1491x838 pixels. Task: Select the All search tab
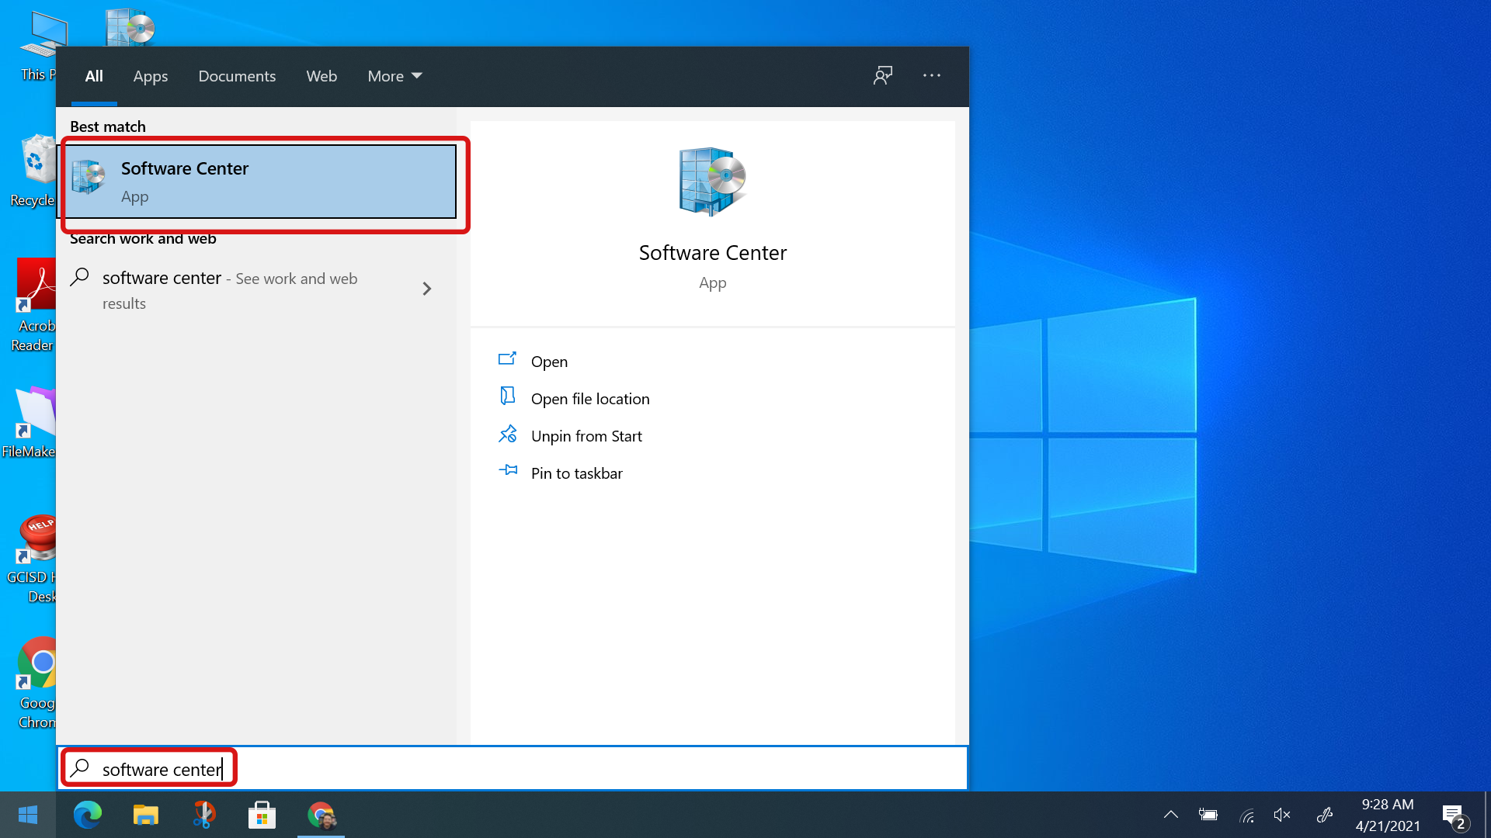pos(94,76)
